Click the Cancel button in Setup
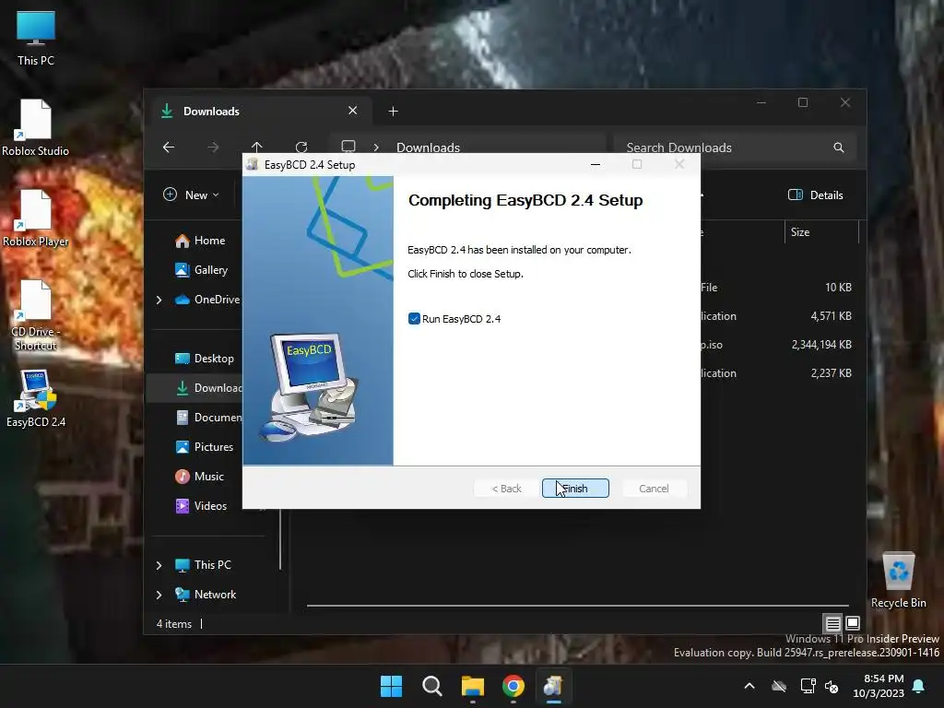Image resolution: width=944 pixels, height=708 pixels. pos(654,489)
